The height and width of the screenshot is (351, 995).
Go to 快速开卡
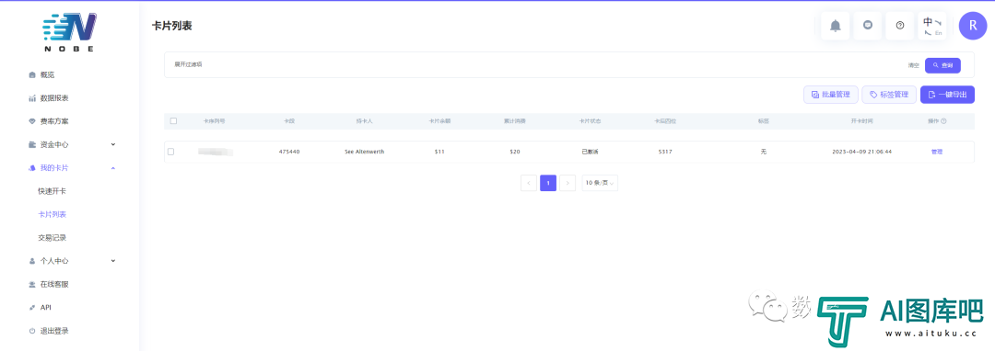point(52,191)
